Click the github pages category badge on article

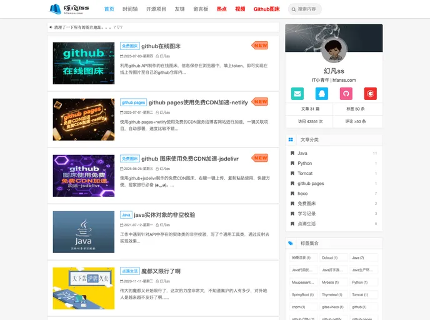(133, 102)
